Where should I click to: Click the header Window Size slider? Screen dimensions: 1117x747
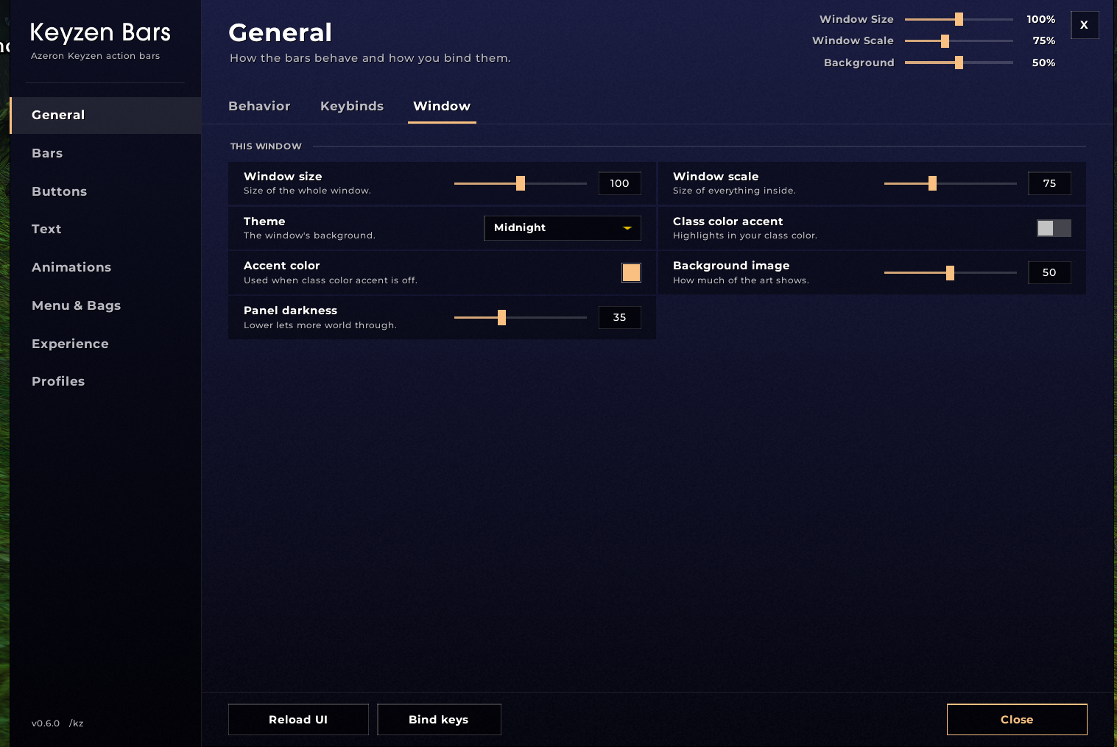coord(959,19)
